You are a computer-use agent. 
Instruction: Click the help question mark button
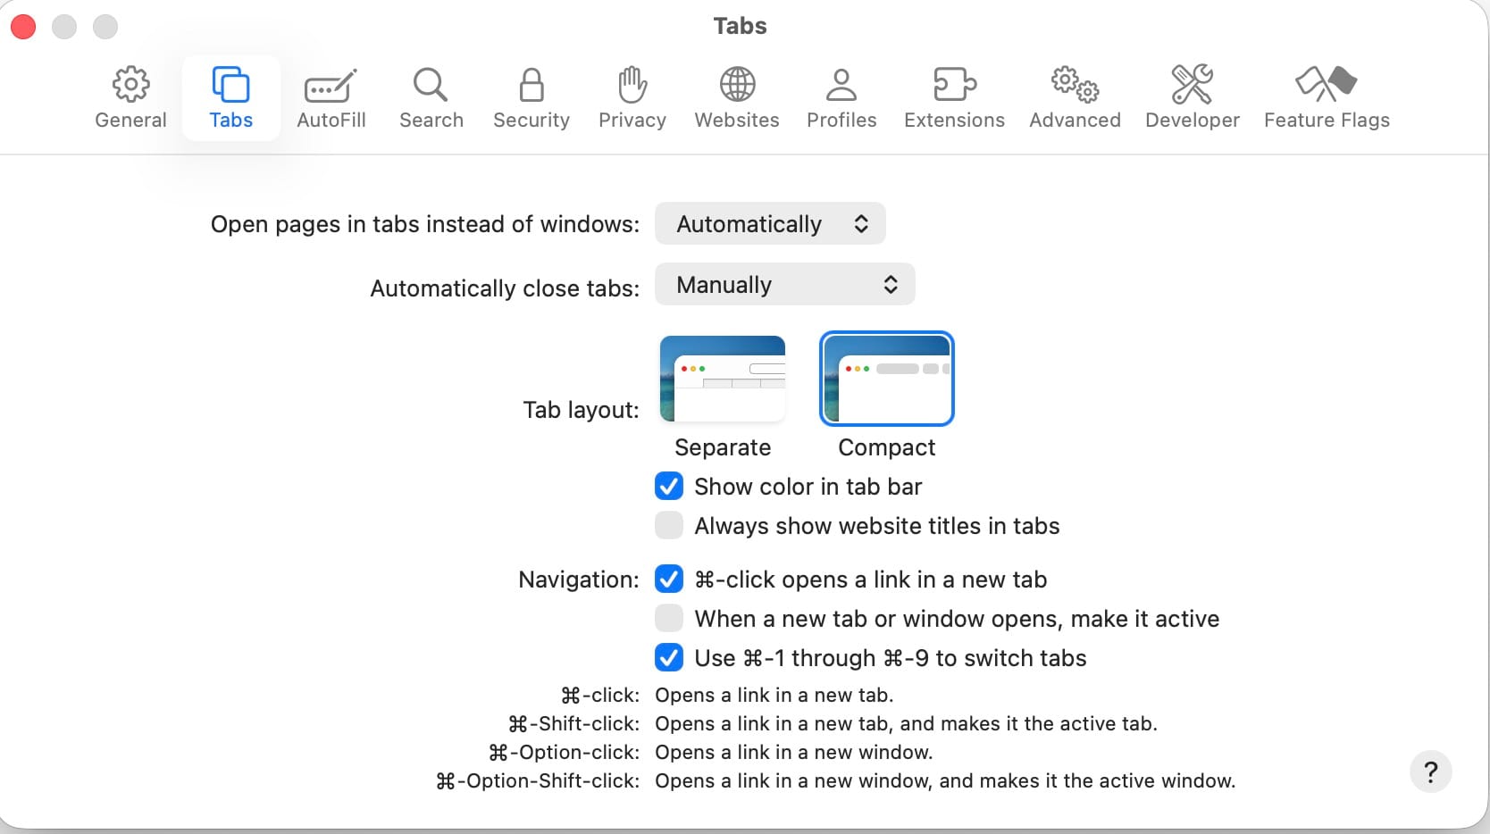pyautogui.click(x=1430, y=771)
